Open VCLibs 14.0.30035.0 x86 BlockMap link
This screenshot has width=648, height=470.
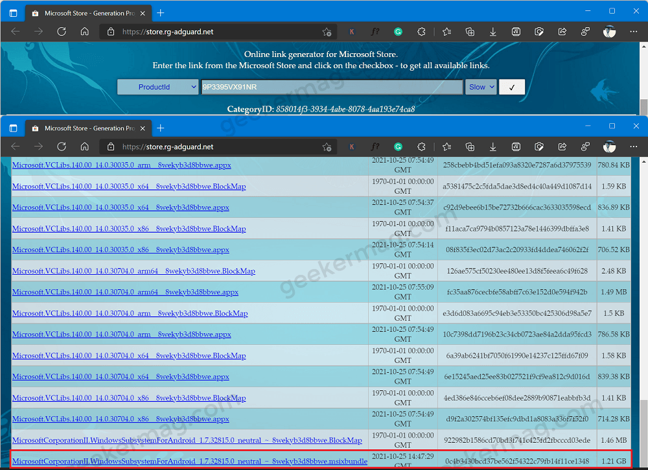click(x=129, y=229)
